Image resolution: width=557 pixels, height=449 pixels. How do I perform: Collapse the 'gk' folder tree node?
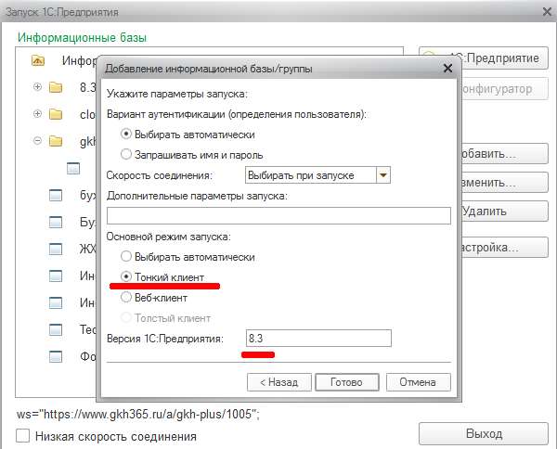pos(37,141)
